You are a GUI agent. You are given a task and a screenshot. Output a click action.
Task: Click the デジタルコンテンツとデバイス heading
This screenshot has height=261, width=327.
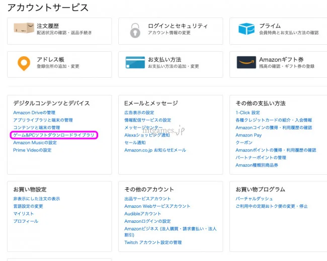(51, 103)
